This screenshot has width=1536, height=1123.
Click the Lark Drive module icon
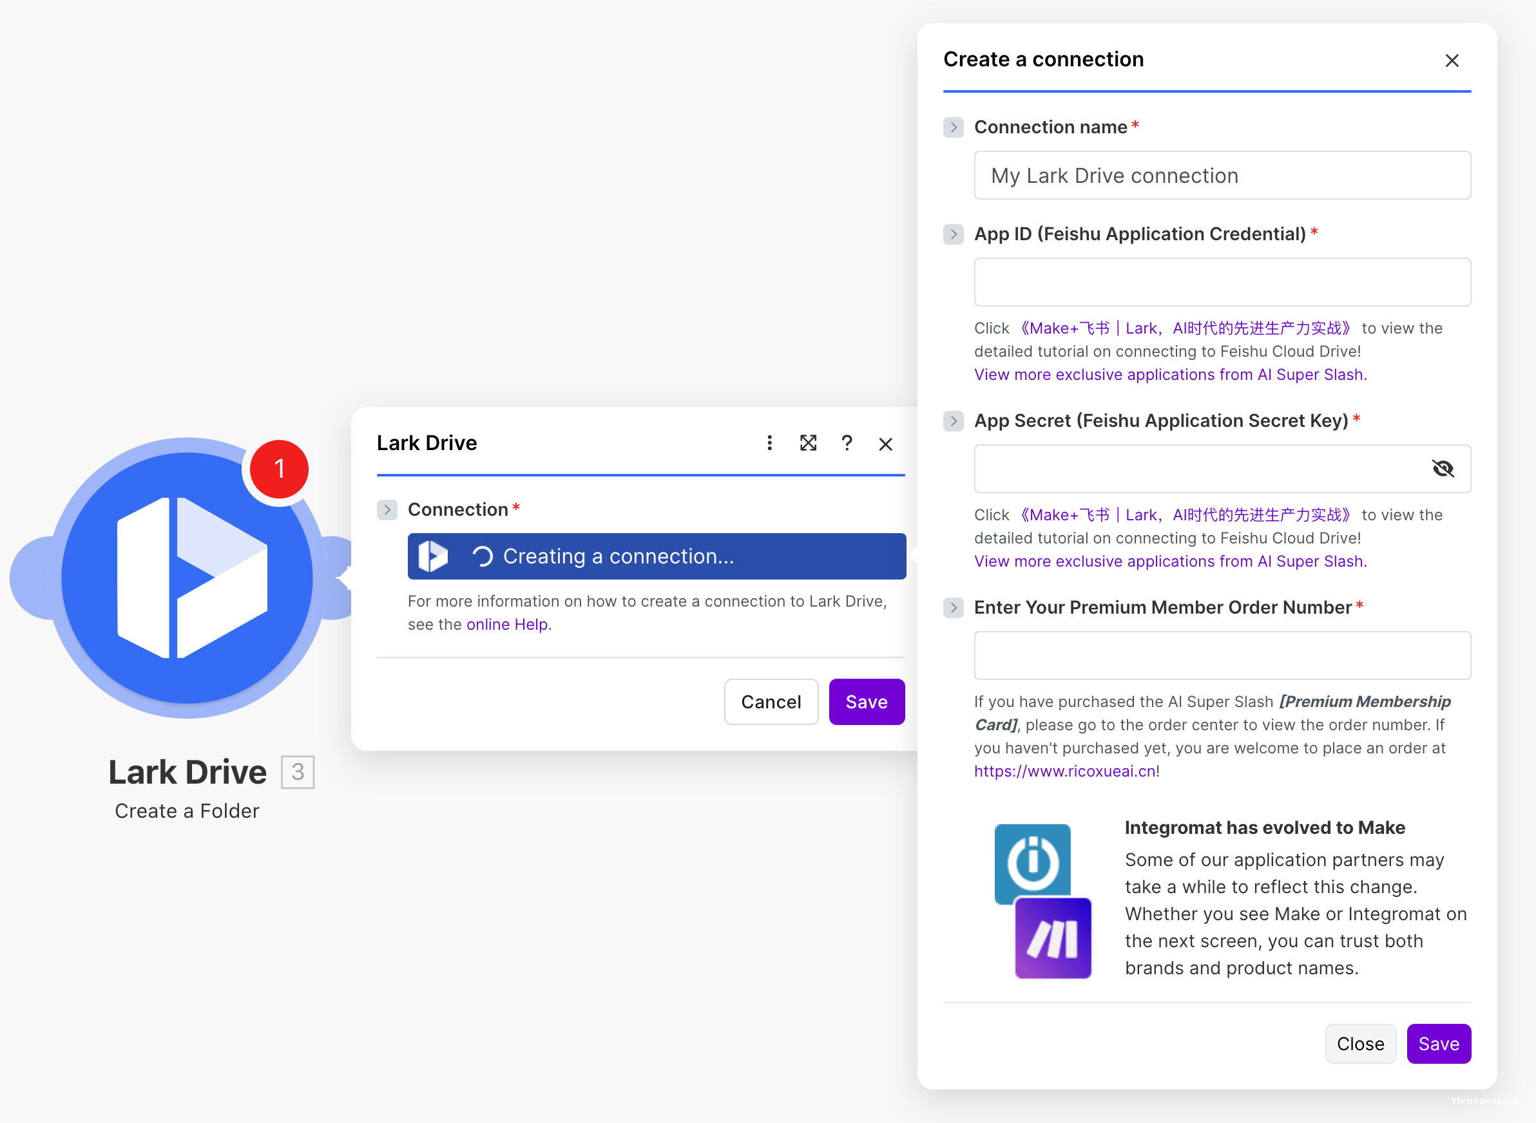[x=186, y=578]
